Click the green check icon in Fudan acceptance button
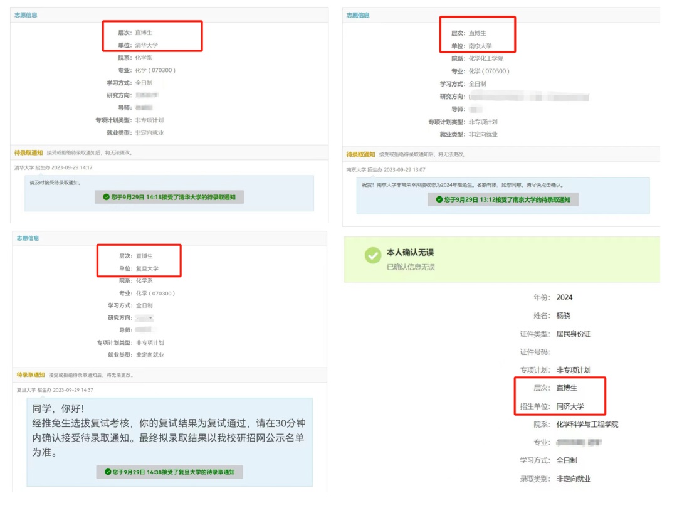677x508 pixels. tap(108, 472)
